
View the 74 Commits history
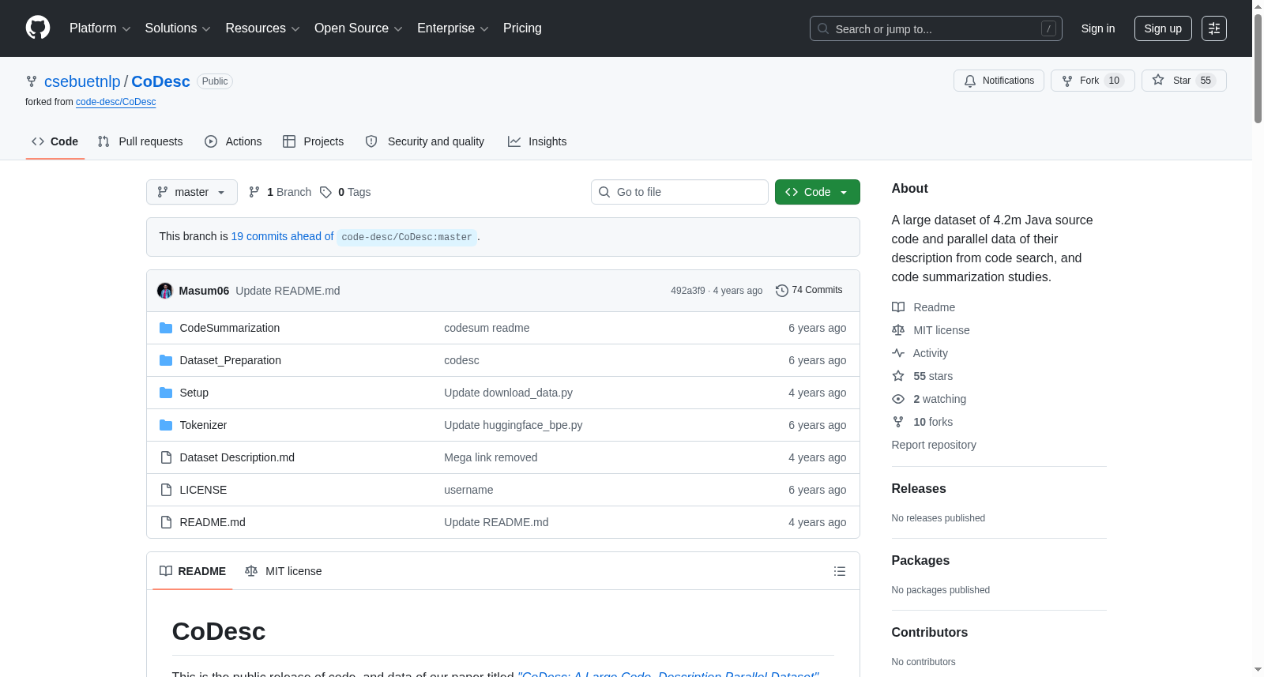click(810, 291)
